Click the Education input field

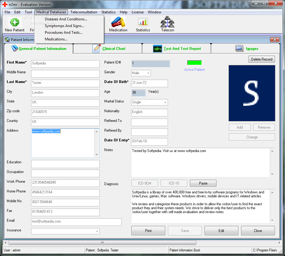[x=65, y=164]
